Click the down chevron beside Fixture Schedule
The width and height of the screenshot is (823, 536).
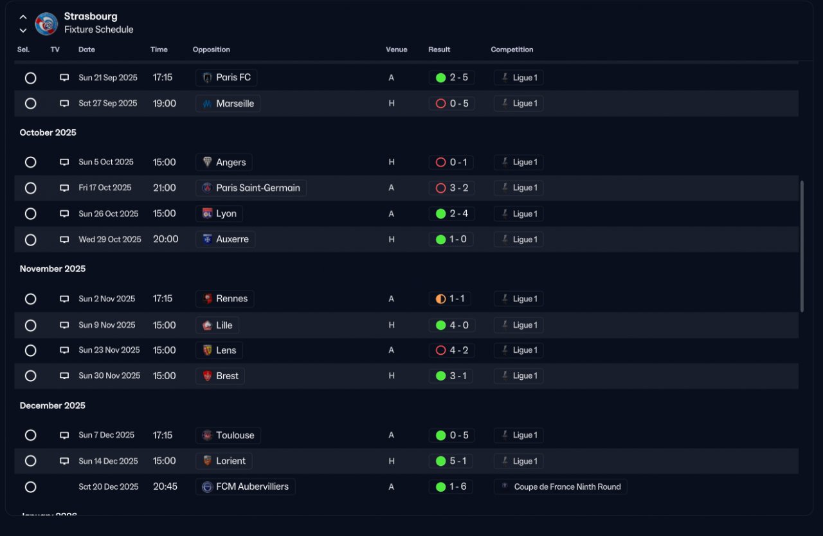point(23,30)
